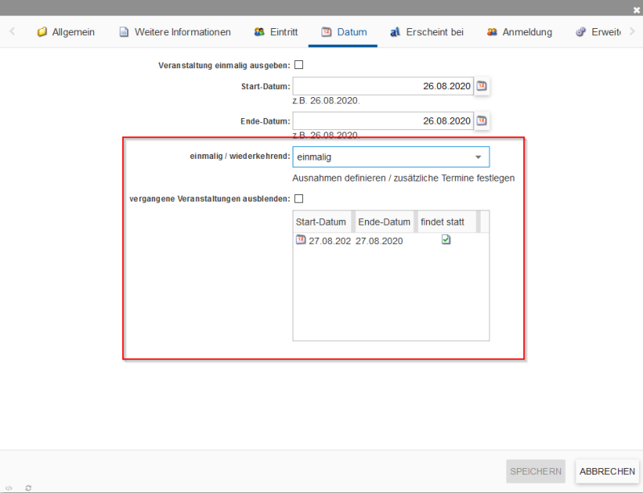Screen dimensions: 643x493
Task: Check 'vergangene Veranstaltungen ausblenden' box
Action: click(x=298, y=198)
